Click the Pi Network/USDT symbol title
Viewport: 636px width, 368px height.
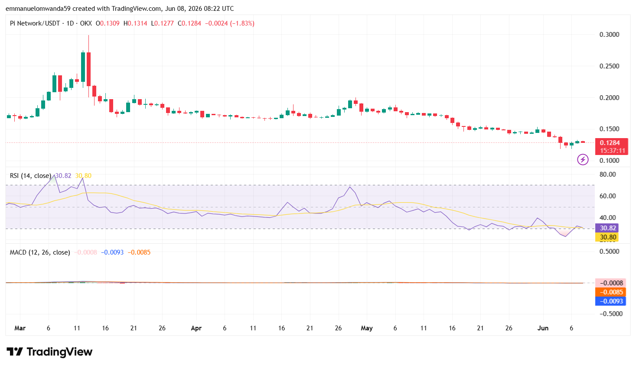35,23
